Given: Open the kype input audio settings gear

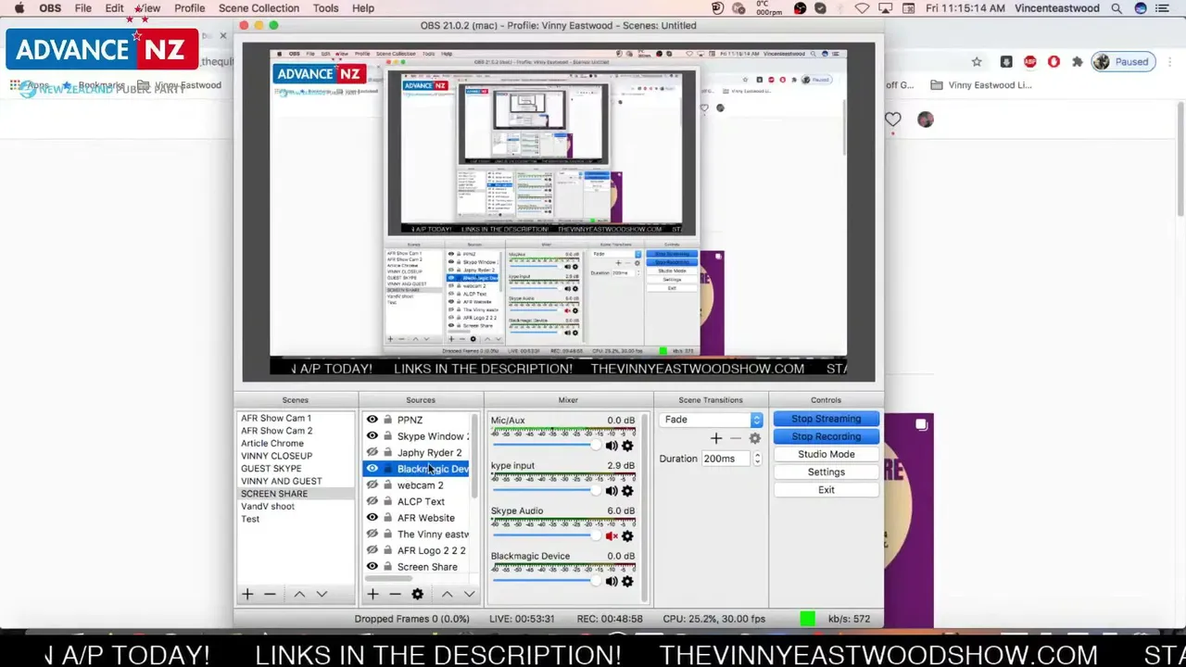Looking at the screenshot, I should tap(627, 491).
